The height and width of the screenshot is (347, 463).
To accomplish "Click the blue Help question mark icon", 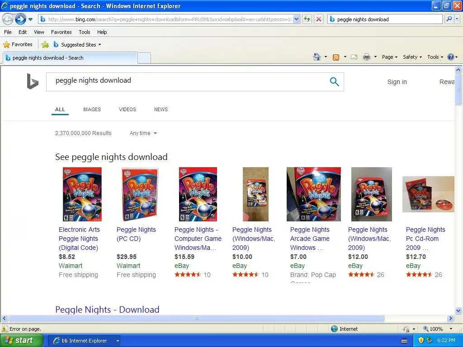I will tap(451, 57).
